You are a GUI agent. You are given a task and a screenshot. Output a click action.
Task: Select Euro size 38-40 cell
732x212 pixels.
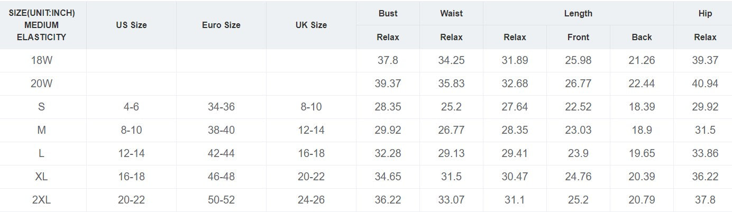pyautogui.click(x=221, y=130)
